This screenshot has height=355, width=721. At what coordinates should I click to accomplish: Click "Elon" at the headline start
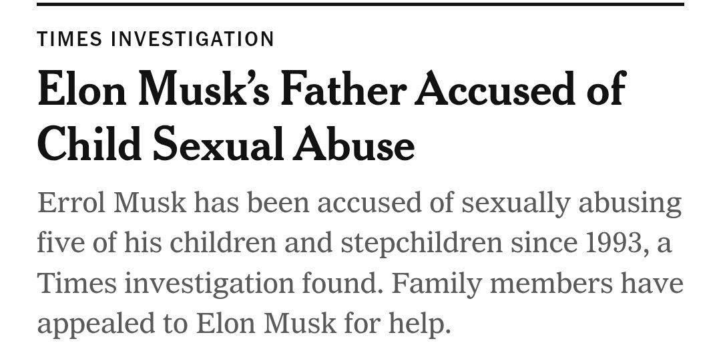point(82,88)
